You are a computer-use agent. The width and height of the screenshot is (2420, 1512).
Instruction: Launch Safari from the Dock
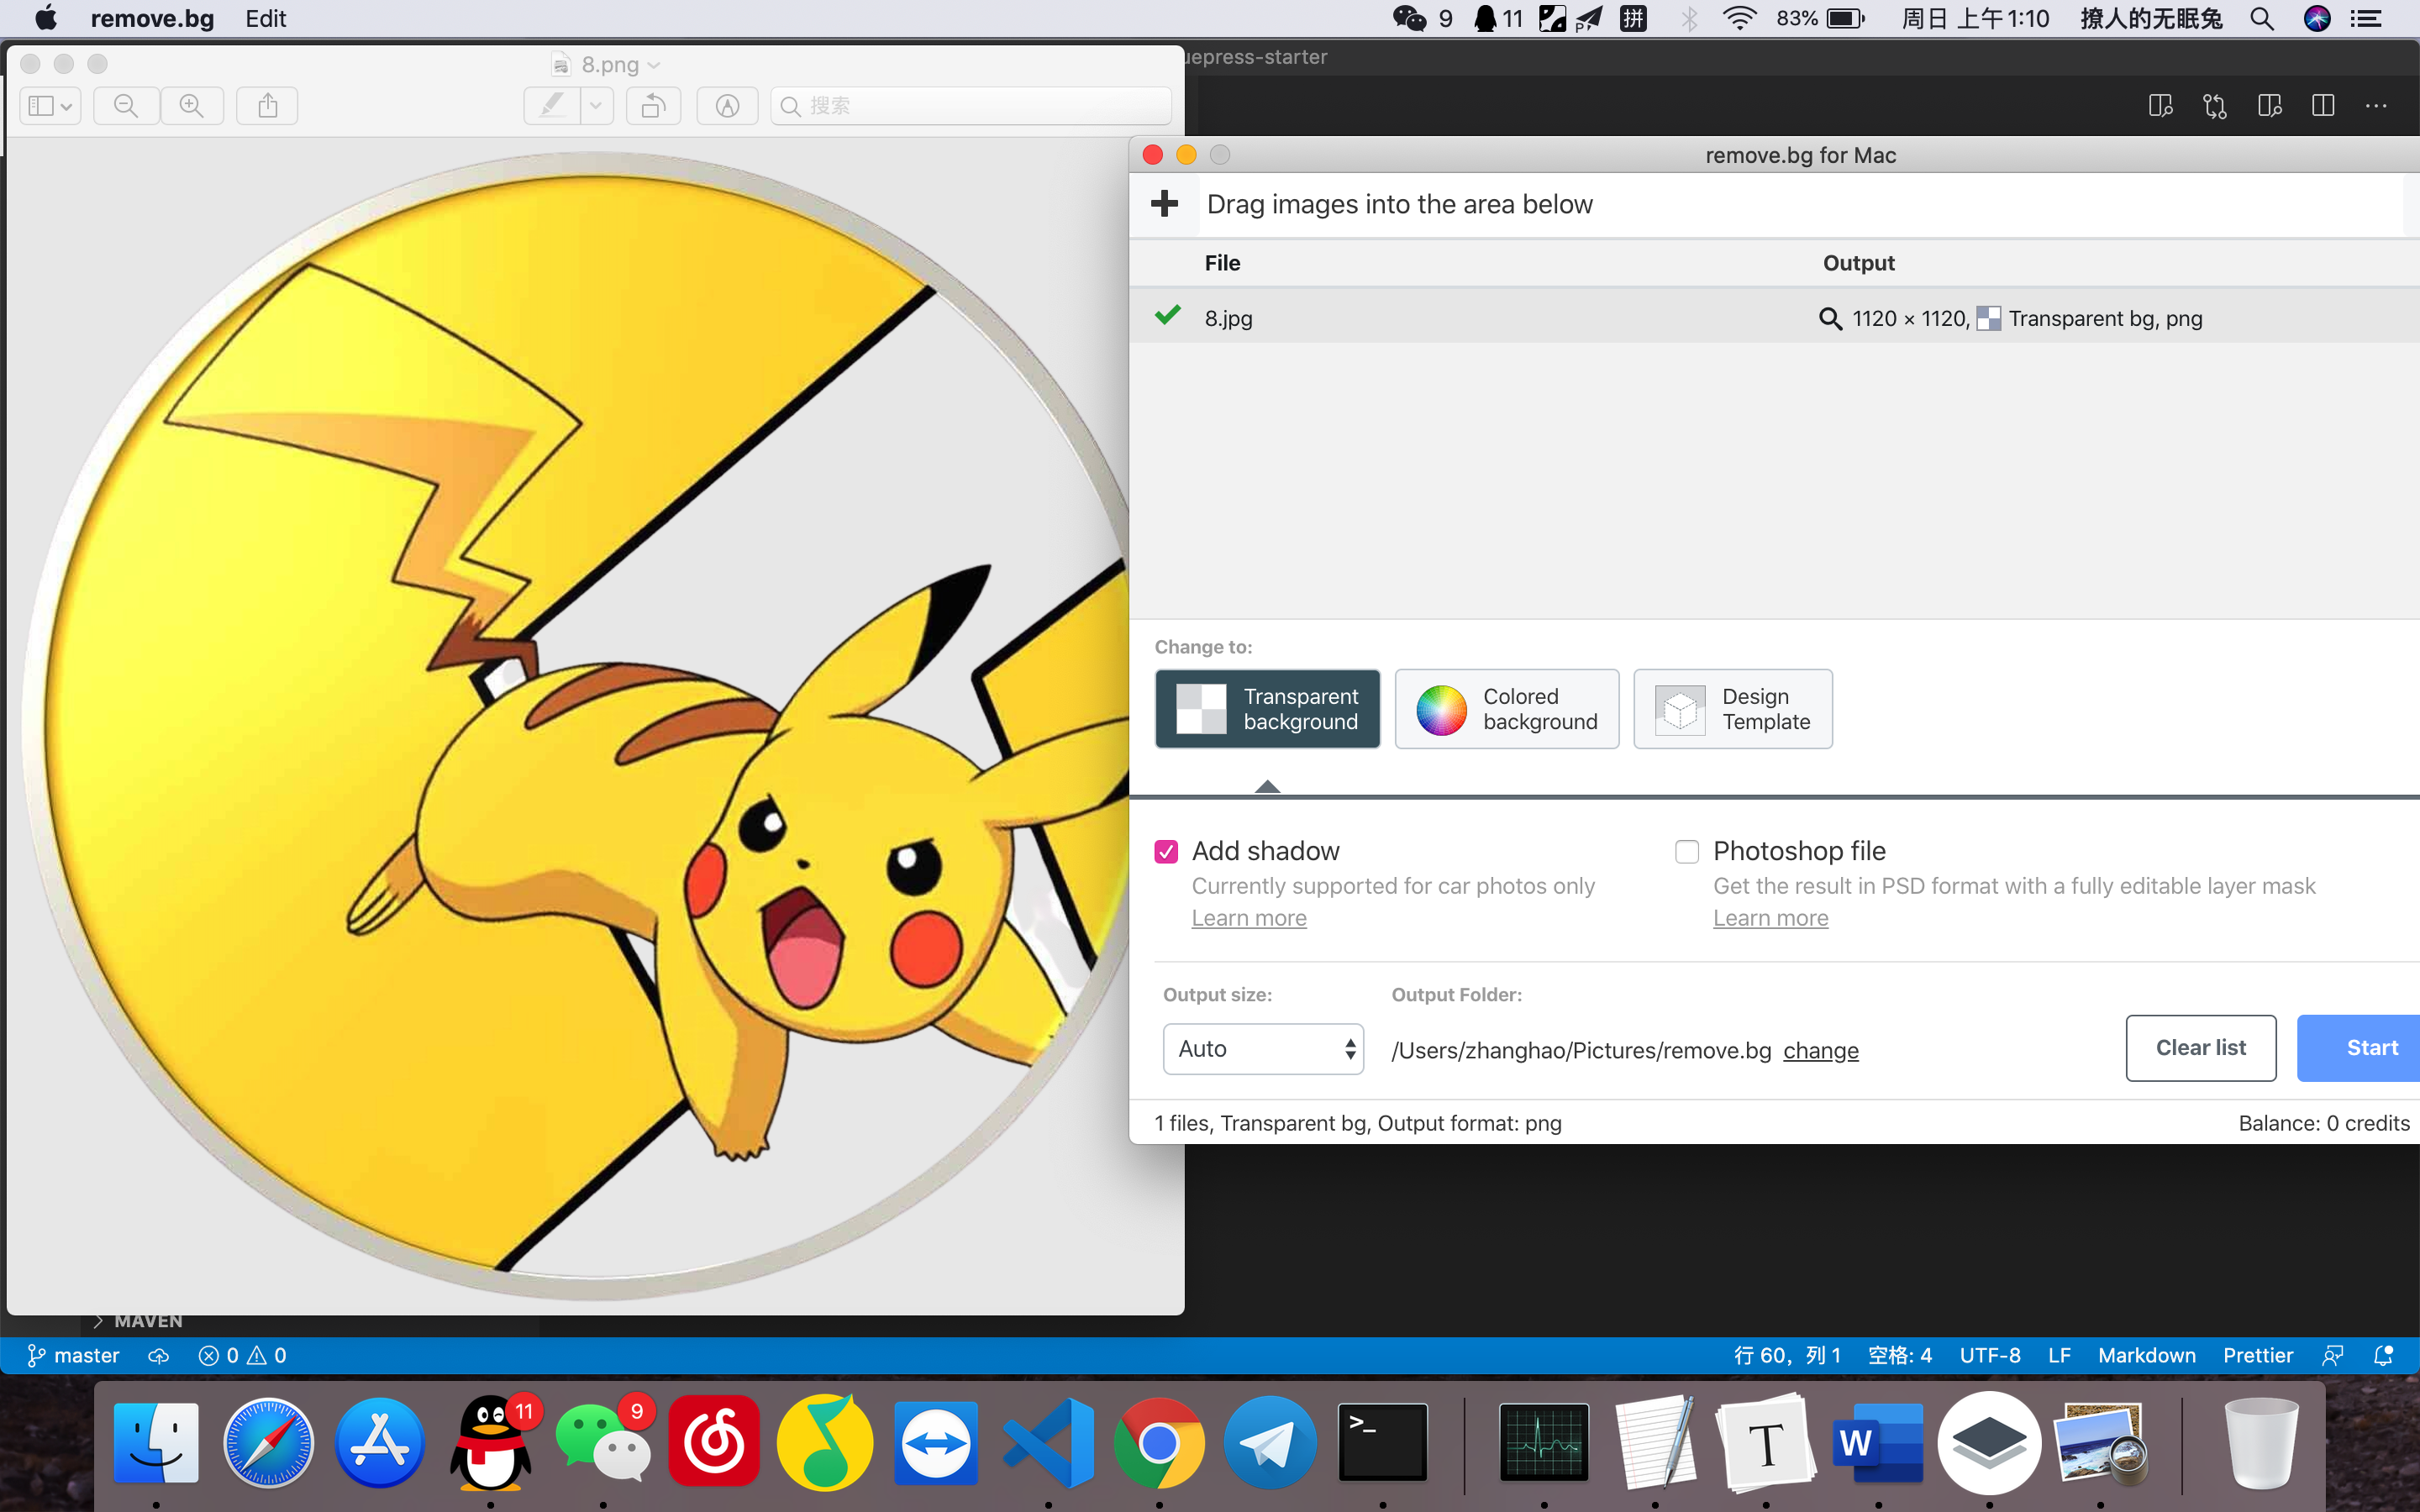pos(268,1443)
